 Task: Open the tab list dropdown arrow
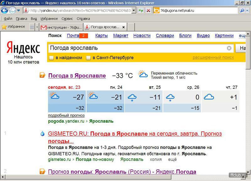[37, 27]
